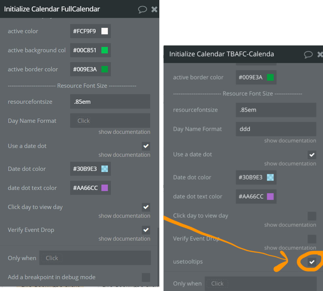The height and width of the screenshot is (291, 323).
Task: Click active background color swatch #00C851
Action: tap(104, 50)
